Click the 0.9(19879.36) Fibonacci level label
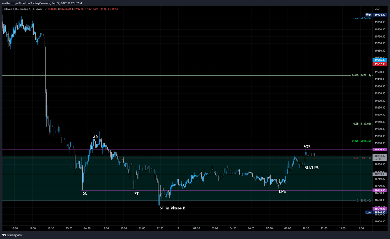The image size is (390, 239). (x=363, y=18)
